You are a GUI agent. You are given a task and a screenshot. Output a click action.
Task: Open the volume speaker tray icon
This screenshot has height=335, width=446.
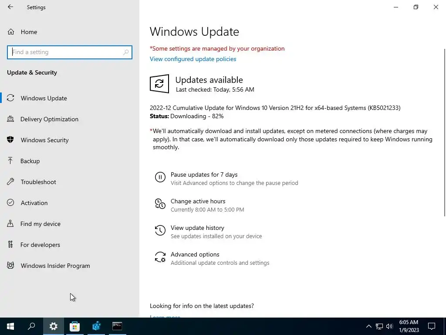point(390,326)
